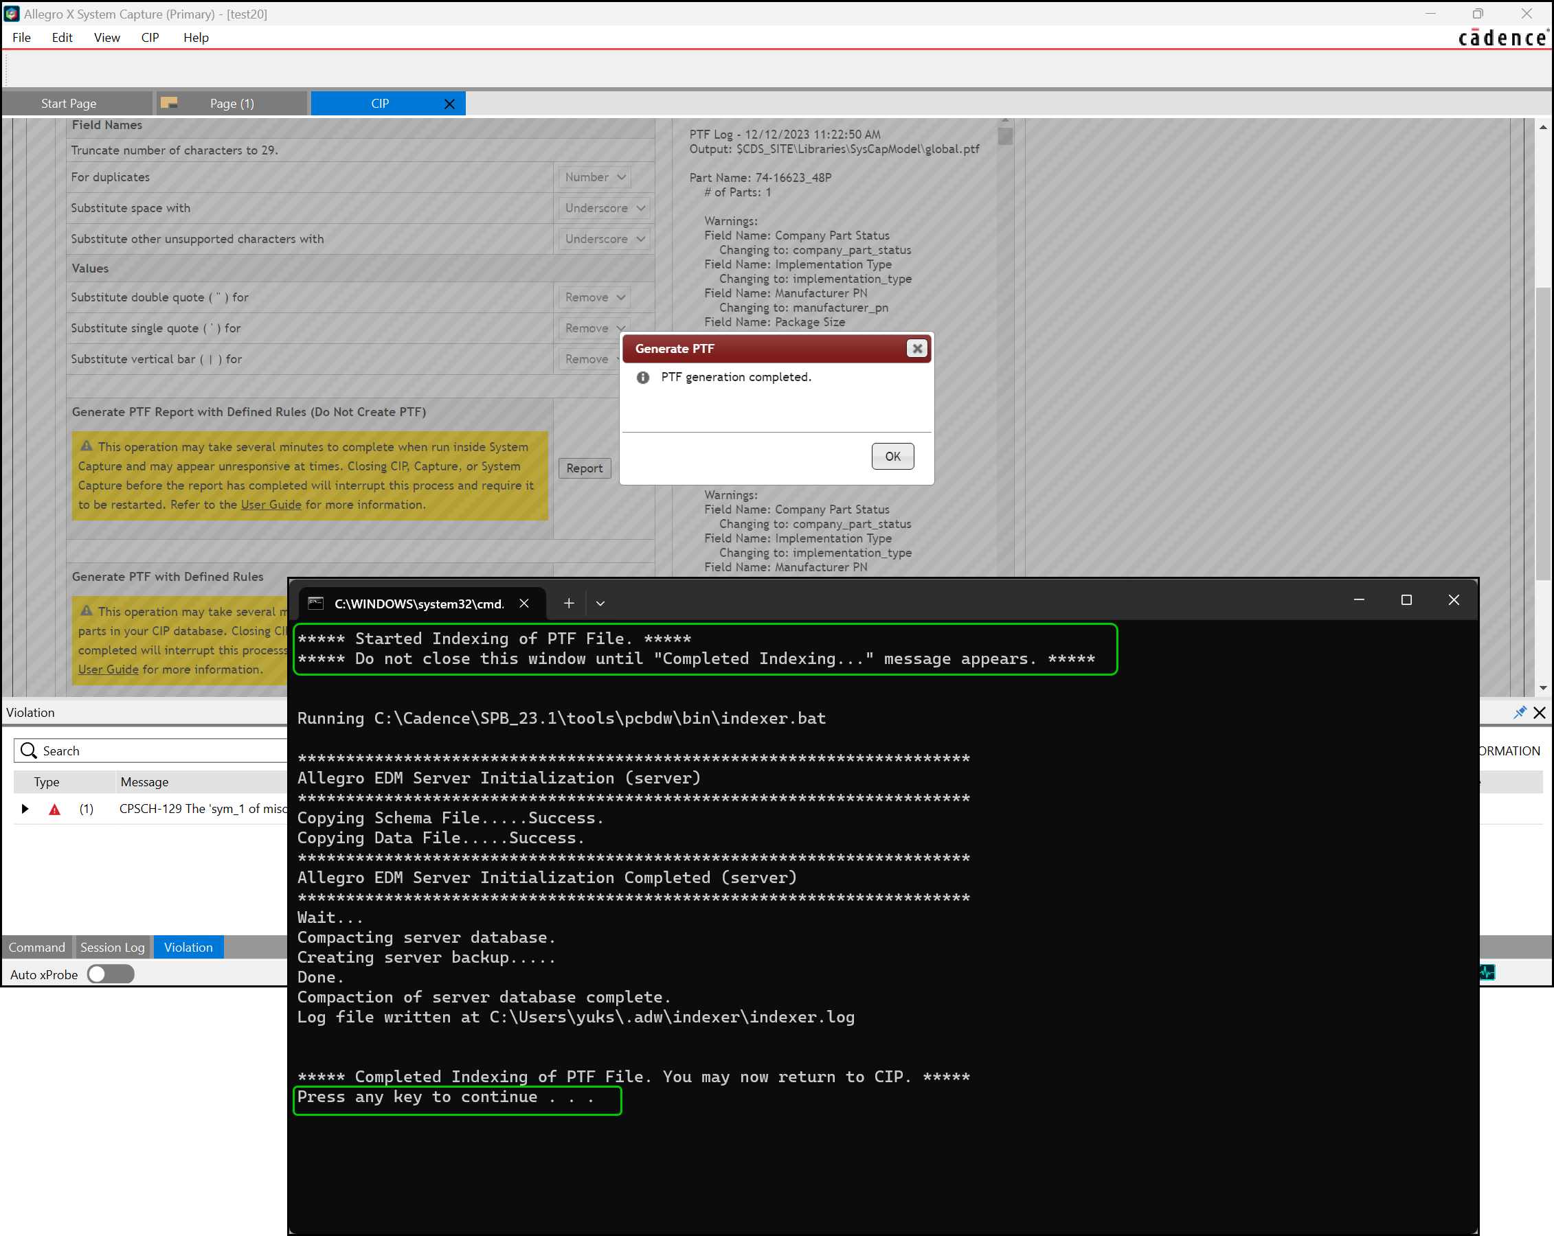1554x1236 pixels.
Task: Open the User Guide link in Report warning
Action: (271, 505)
